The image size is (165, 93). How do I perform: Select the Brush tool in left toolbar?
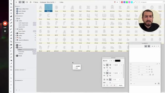click(x=11, y=20)
